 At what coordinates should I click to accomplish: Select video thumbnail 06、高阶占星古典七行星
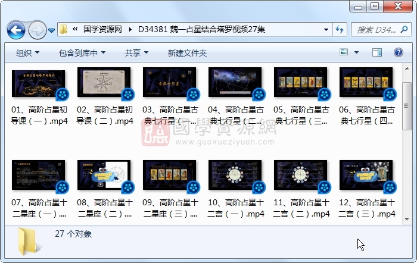pos(366,82)
